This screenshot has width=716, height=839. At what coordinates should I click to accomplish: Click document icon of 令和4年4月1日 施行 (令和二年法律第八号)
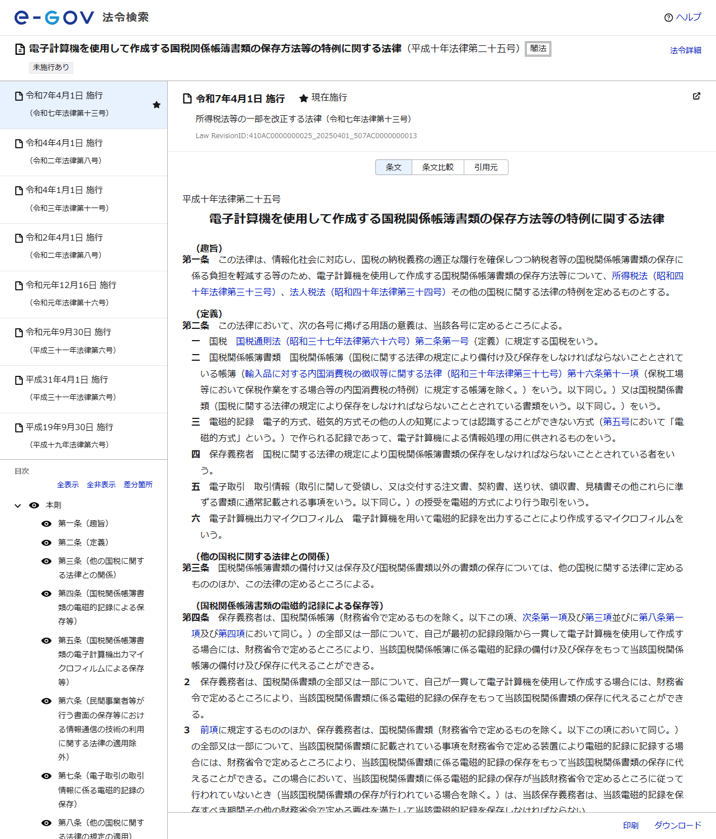[19, 144]
